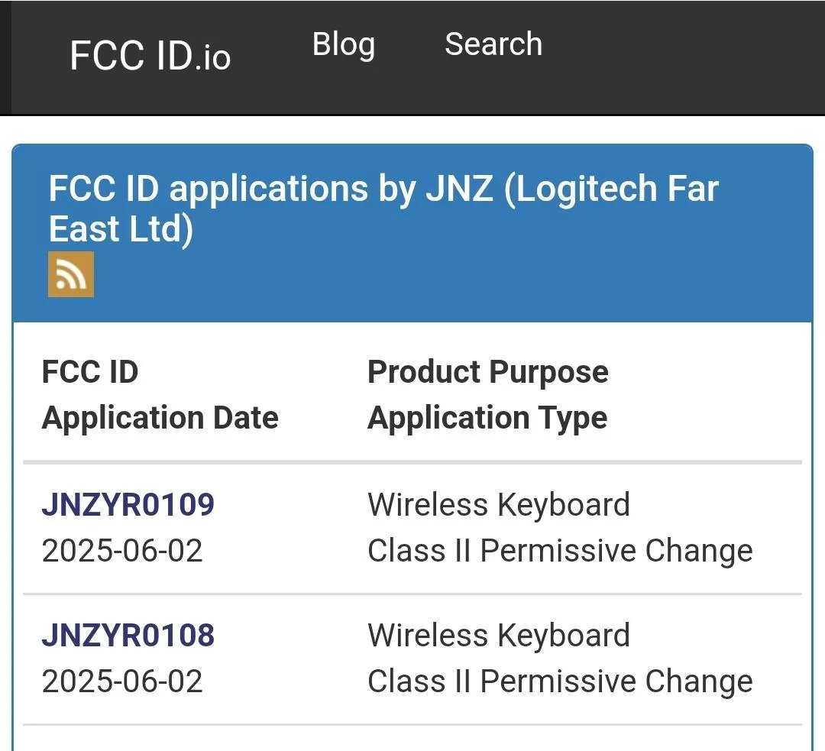Open the JNZYR0108 FCC ID link
825x751 pixels.
(128, 636)
